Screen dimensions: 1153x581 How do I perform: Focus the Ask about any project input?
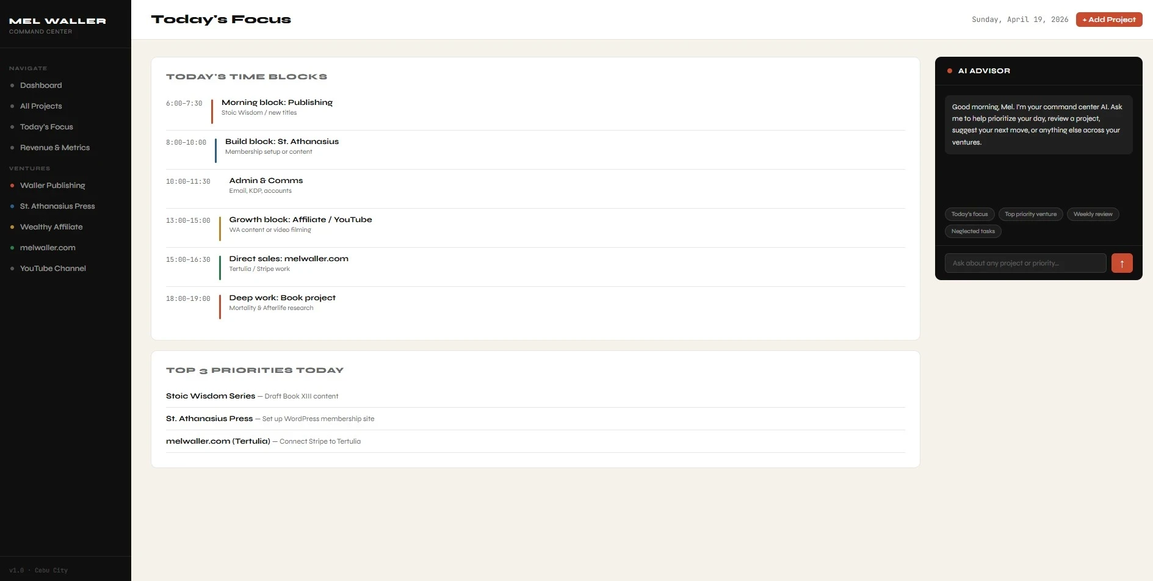coord(1025,263)
